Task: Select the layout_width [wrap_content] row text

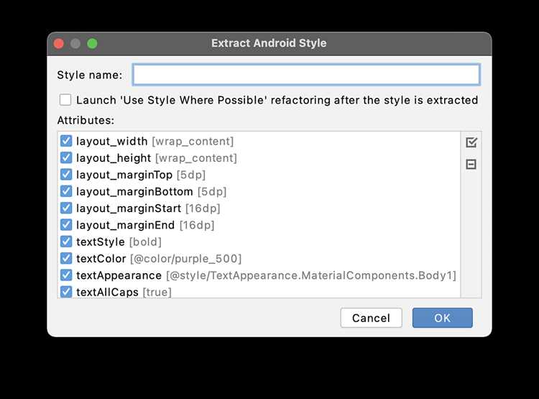Action: pos(155,142)
